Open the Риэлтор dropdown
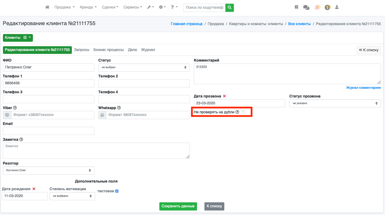Screen dimensions: 385x215 click(x=49, y=170)
